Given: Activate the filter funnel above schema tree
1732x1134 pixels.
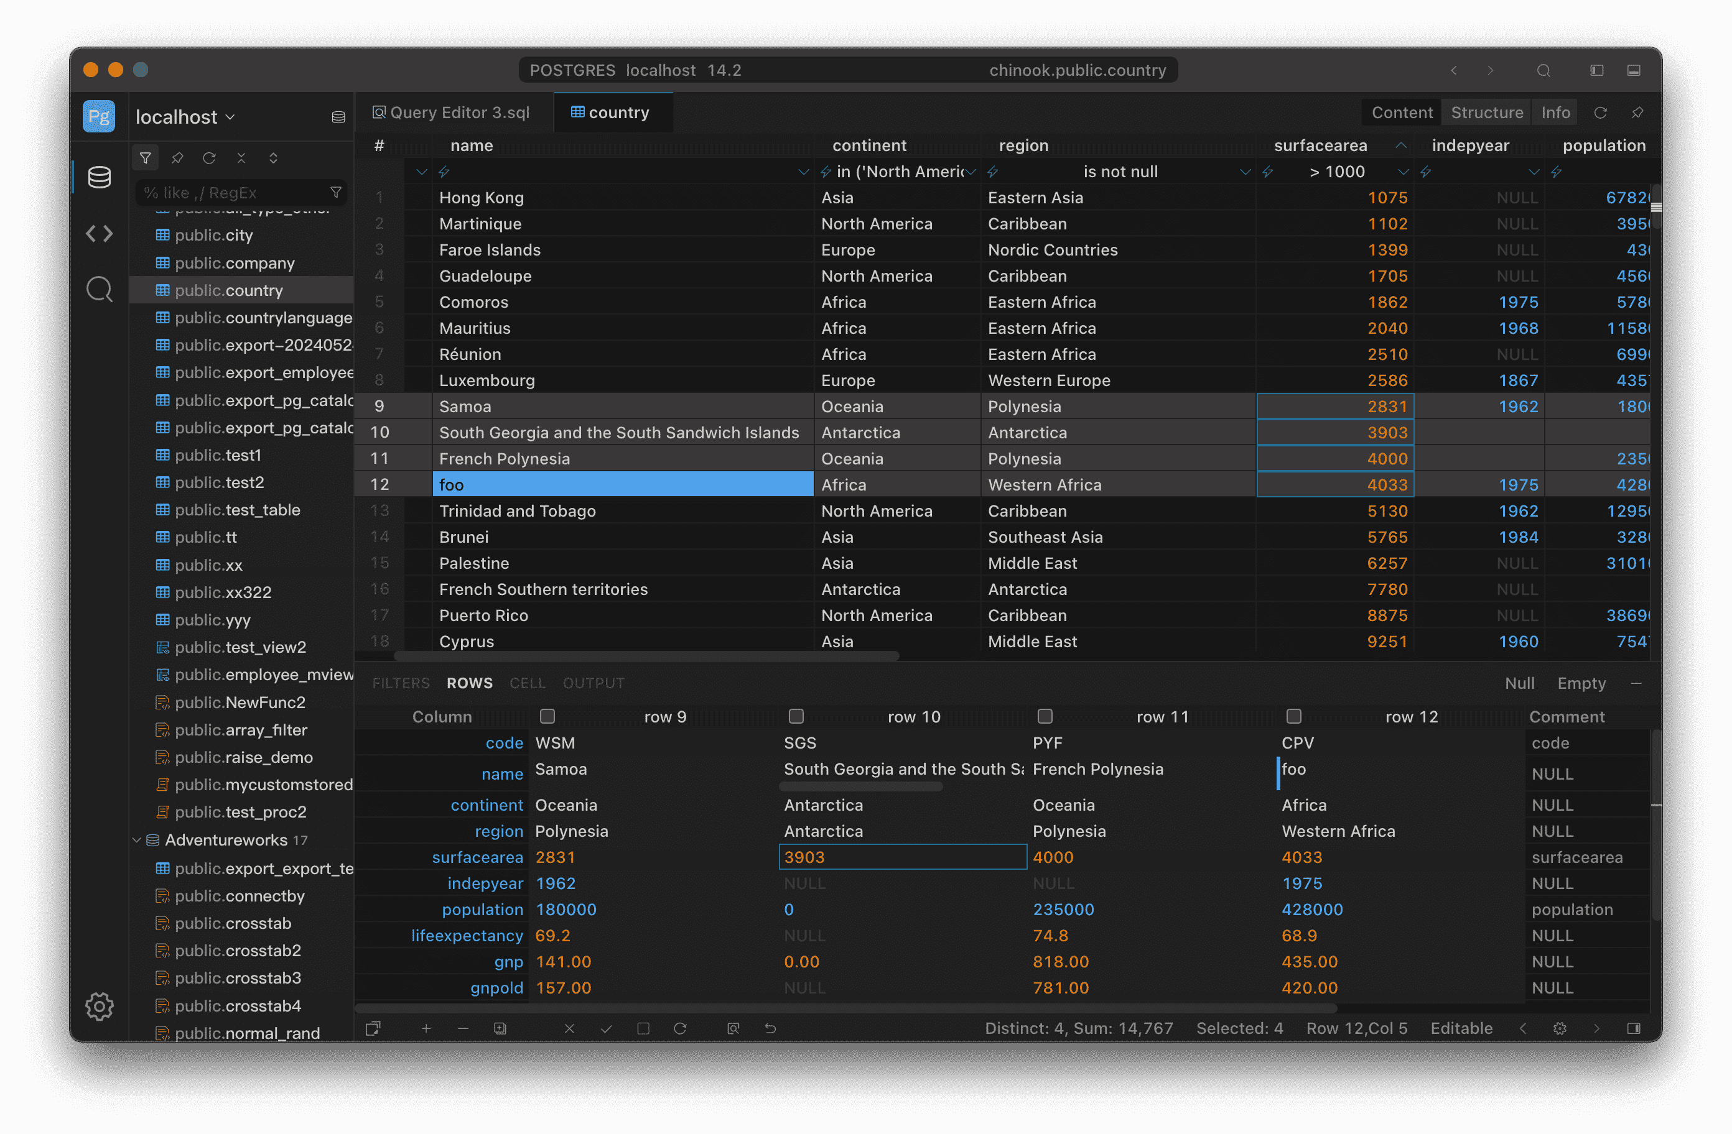Looking at the screenshot, I should point(145,157).
